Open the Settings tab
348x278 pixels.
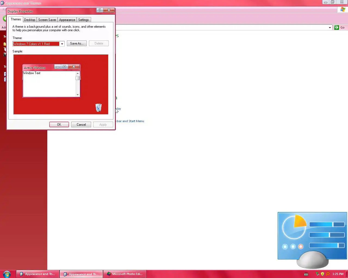[x=83, y=20]
